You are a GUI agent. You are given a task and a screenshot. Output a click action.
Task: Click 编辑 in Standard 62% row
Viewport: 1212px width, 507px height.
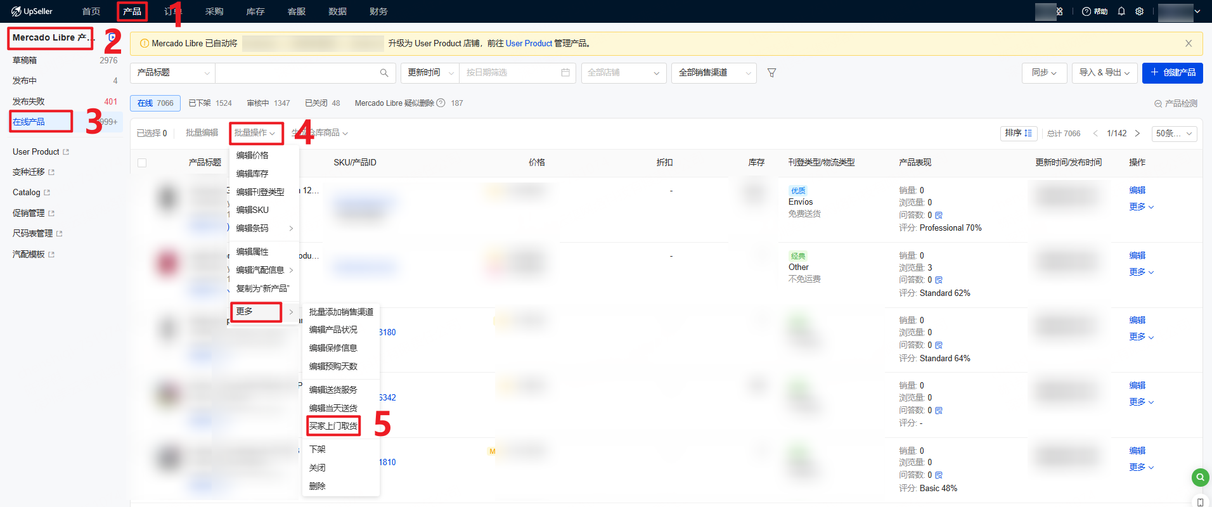coord(1137,255)
